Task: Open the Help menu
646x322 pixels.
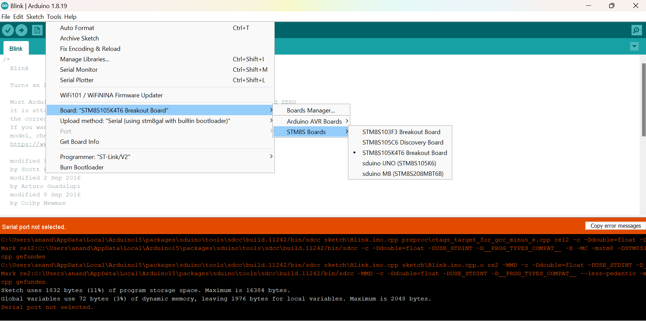Action: coord(70,17)
